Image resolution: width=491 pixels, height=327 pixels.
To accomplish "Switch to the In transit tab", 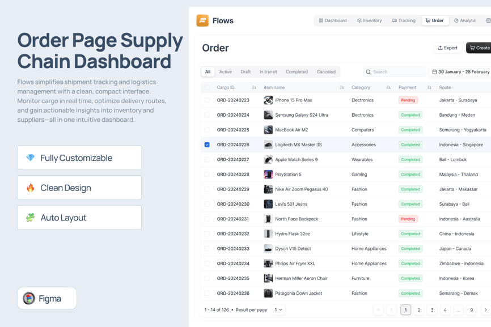I will [268, 72].
